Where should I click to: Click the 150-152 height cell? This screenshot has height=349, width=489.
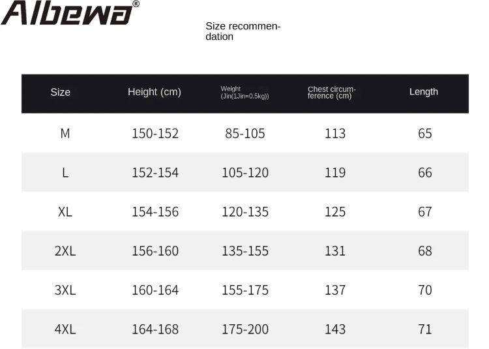[x=155, y=134]
